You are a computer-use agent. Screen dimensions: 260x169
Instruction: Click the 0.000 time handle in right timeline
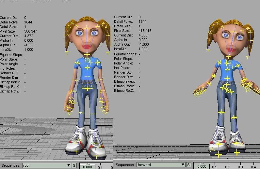pyautogui.click(x=202, y=166)
